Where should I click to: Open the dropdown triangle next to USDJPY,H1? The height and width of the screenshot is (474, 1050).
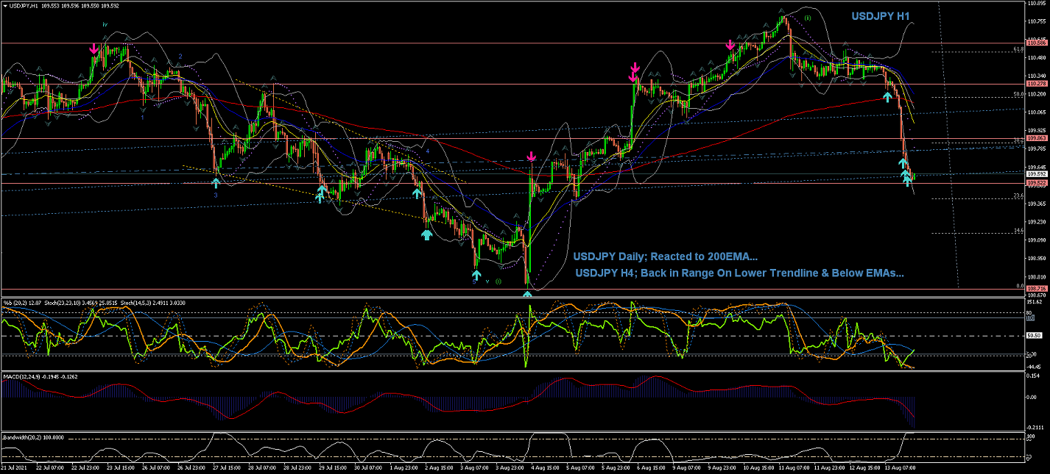coord(5,6)
